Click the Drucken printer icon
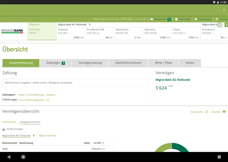228x162 pixels. click(x=224, y=112)
